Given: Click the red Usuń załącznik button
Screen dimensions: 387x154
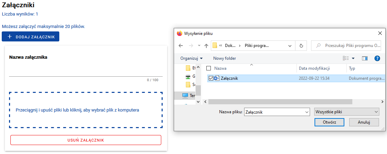Looking at the screenshot, I should pos(86,140).
